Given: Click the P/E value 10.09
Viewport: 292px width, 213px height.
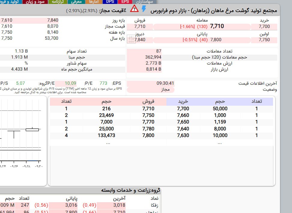Looking at the screenshot, I should coord(70,83).
